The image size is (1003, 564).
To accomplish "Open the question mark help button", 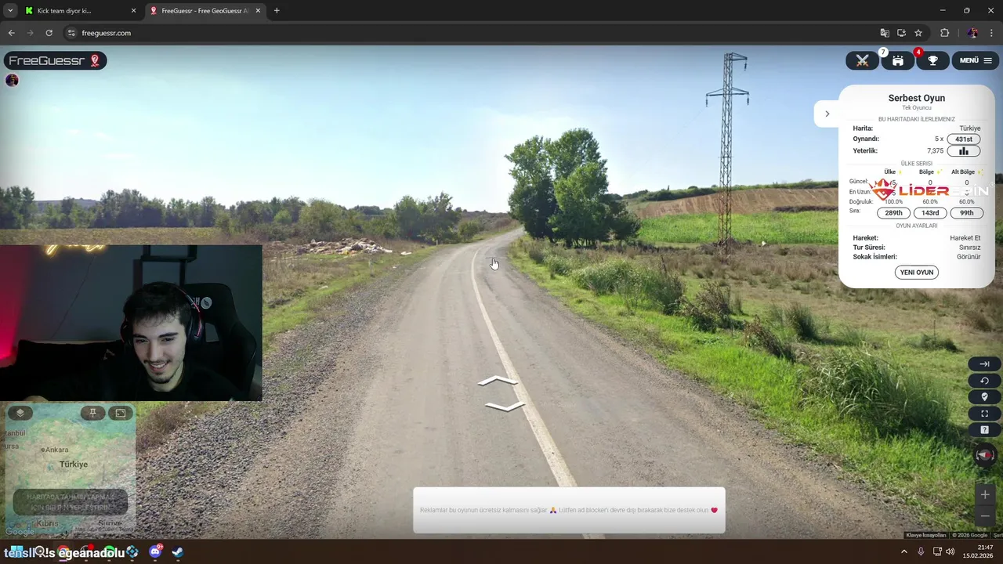I will 984,430.
